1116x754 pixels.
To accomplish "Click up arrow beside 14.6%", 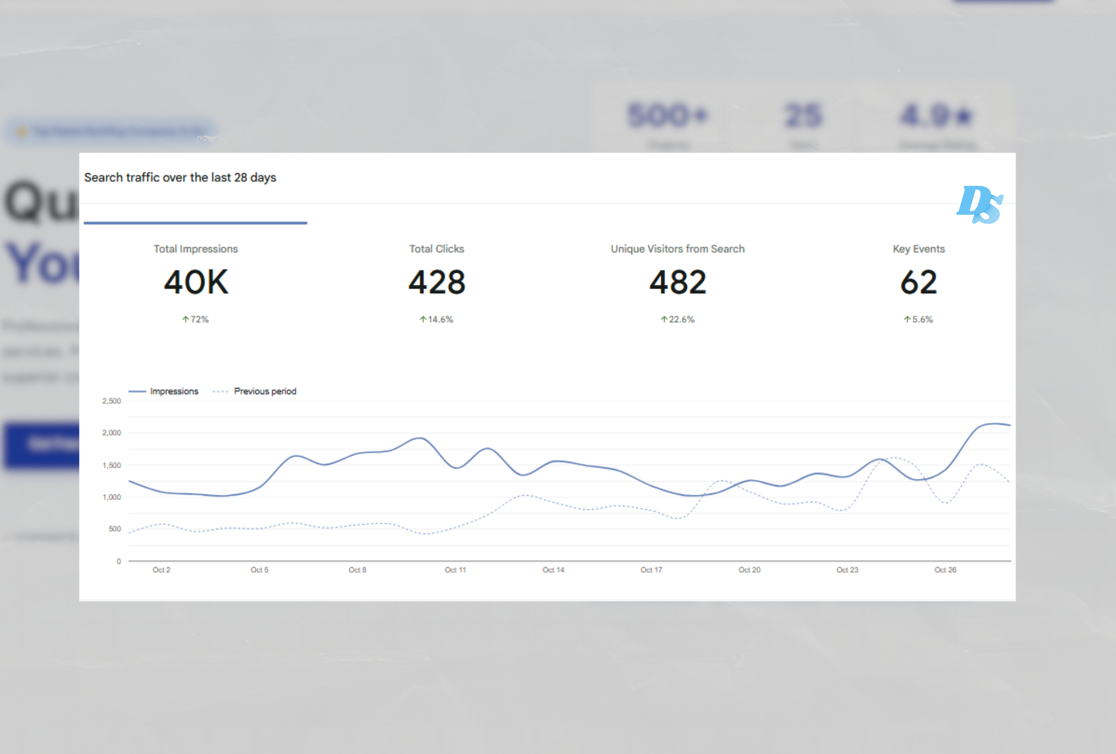I will pyautogui.click(x=423, y=319).
